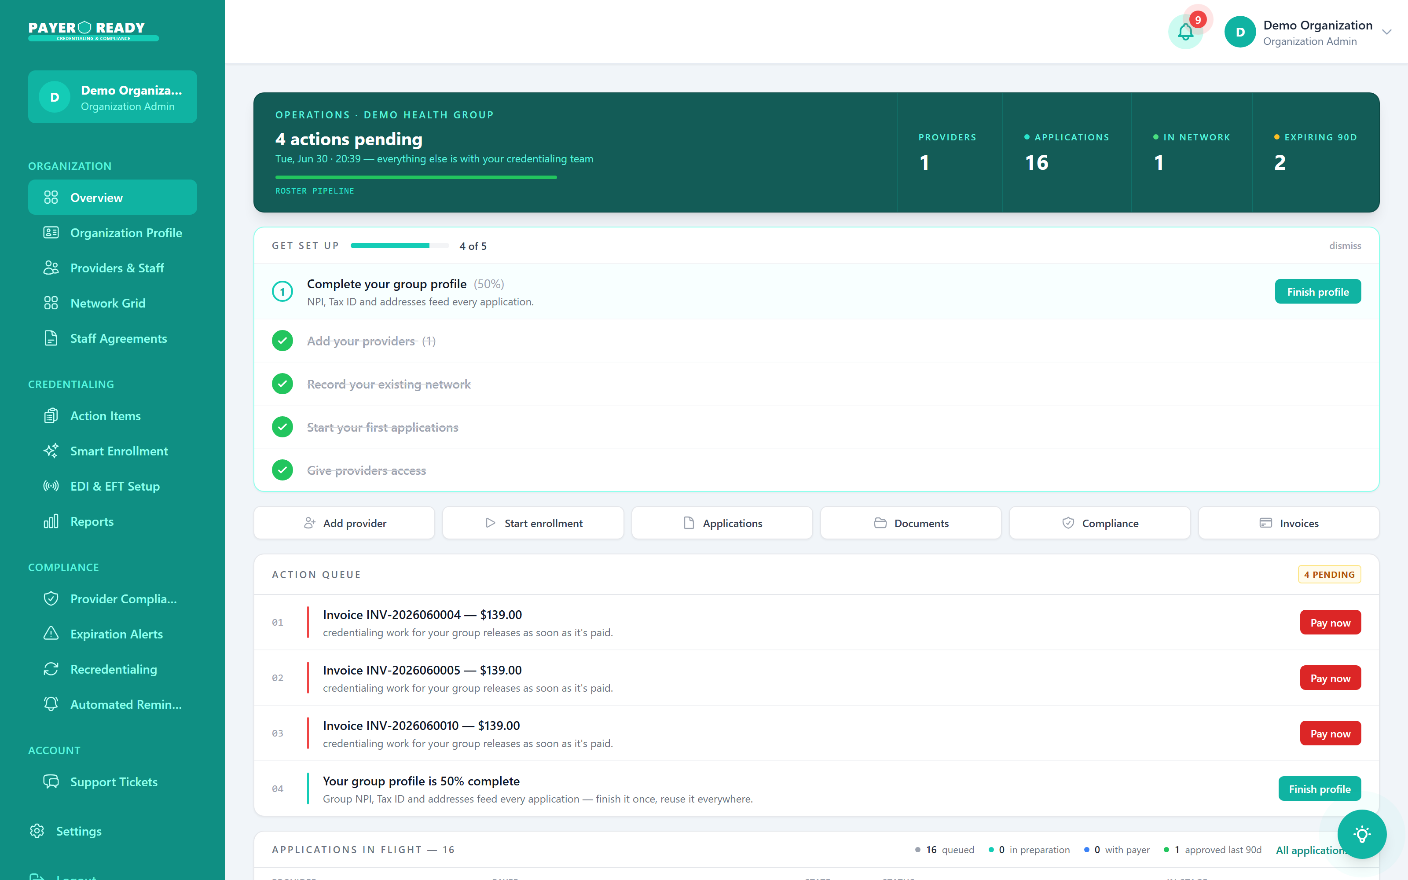Image resolution: width=1408 pixels, height=880 pixels.
Task: Navigate to Expiration Alerts
Action: click(112, 633)
